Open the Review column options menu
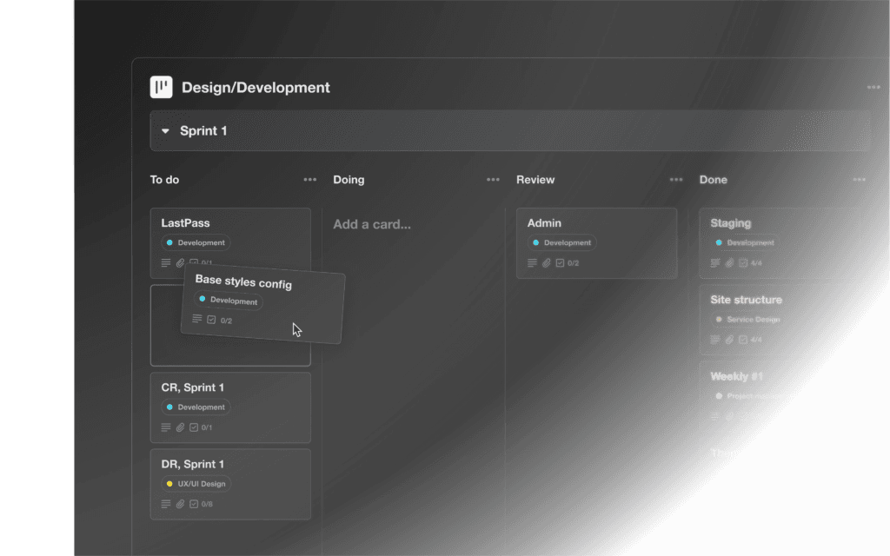The width and height of the screenshot is (890, 556). pos(675,180)
